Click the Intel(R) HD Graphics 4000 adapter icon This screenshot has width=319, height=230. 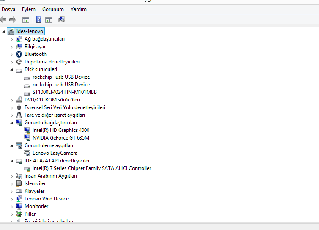tap(27, 130)
